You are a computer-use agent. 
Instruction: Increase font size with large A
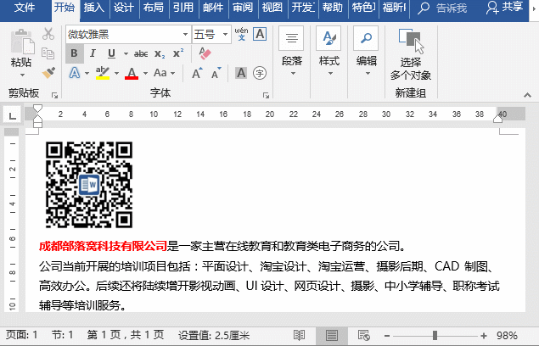pos(197,73)
